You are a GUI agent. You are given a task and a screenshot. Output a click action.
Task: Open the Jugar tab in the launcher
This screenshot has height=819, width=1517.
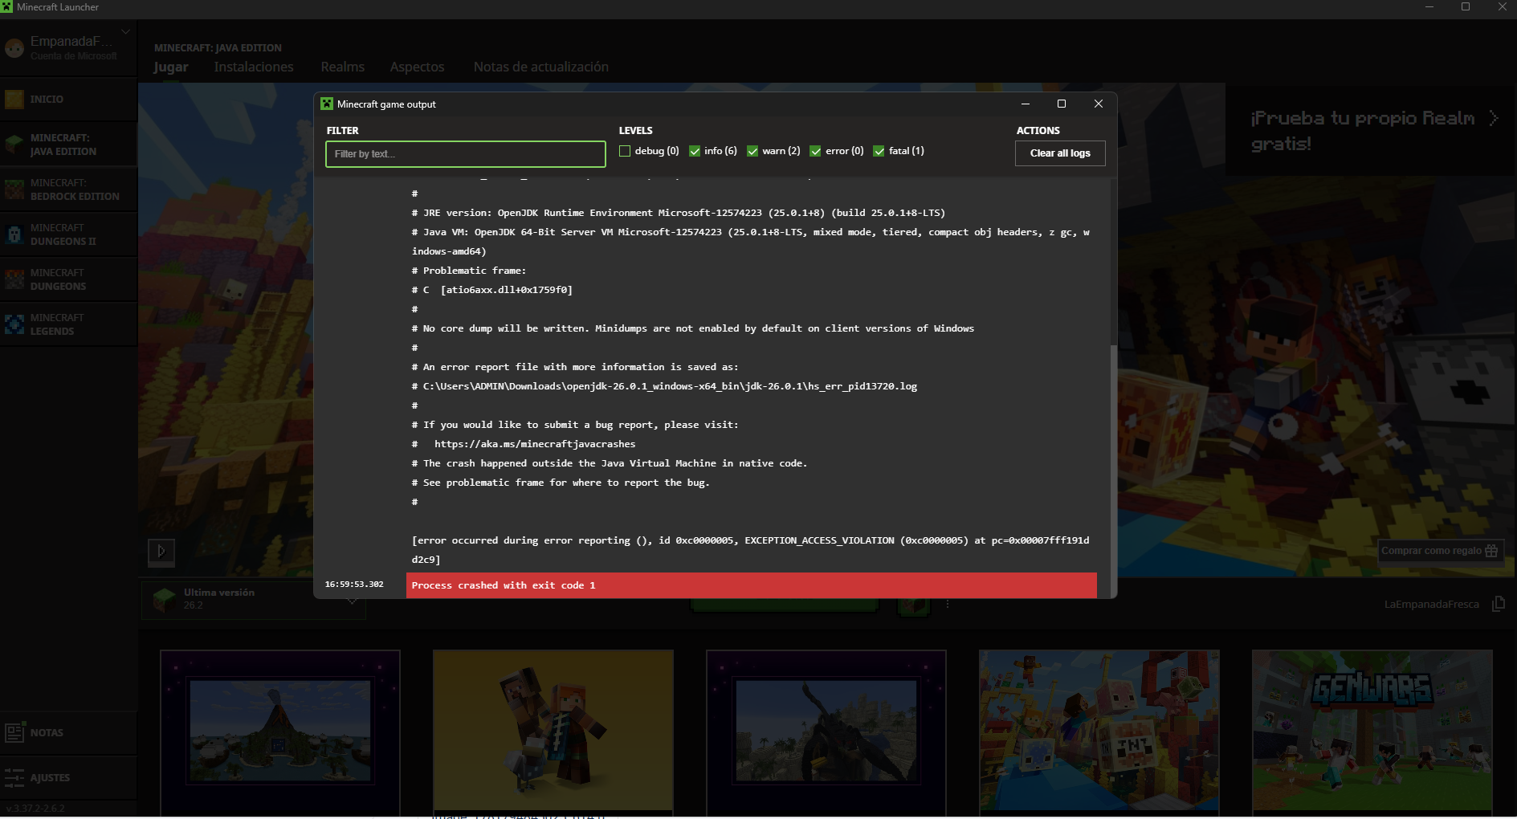click(171, 67)
